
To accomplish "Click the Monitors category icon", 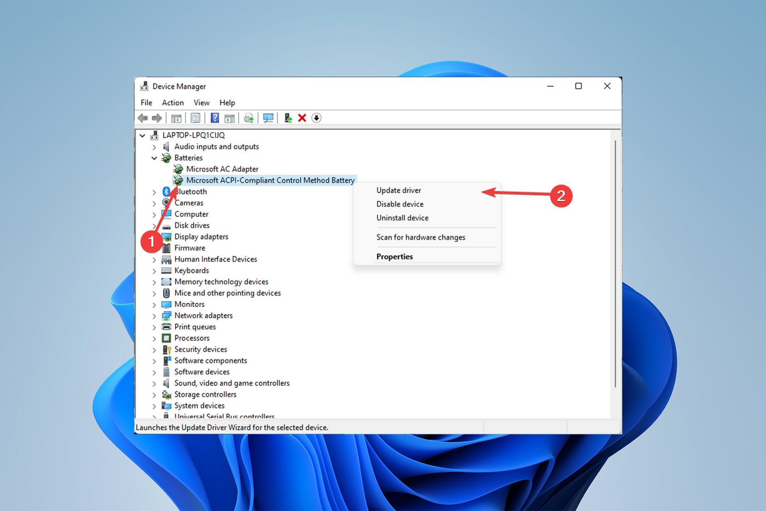I will pyautogui.click(x=166, y=305).
